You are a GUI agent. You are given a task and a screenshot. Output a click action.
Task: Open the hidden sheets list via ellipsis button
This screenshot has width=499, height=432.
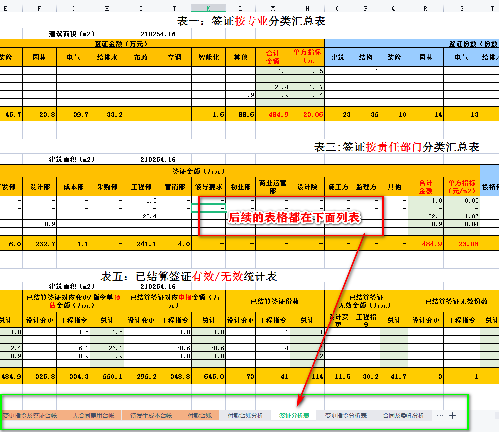(x=439, y=415)
